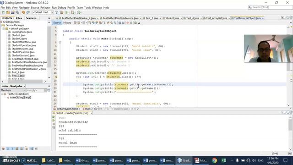Screen dimensions: 293x165
Task: Click the Stop Macro Recording icon
Action: point(131,22)
